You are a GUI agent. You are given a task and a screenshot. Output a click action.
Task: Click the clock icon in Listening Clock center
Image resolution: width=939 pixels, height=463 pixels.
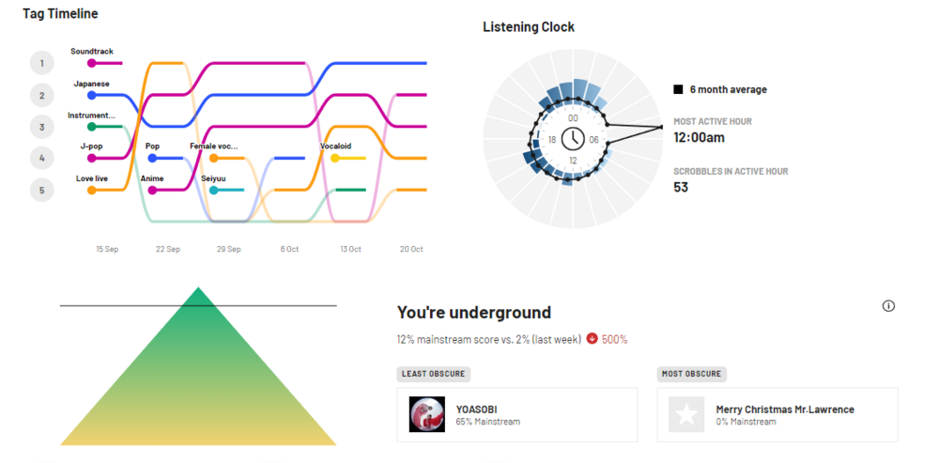point(573,139)
